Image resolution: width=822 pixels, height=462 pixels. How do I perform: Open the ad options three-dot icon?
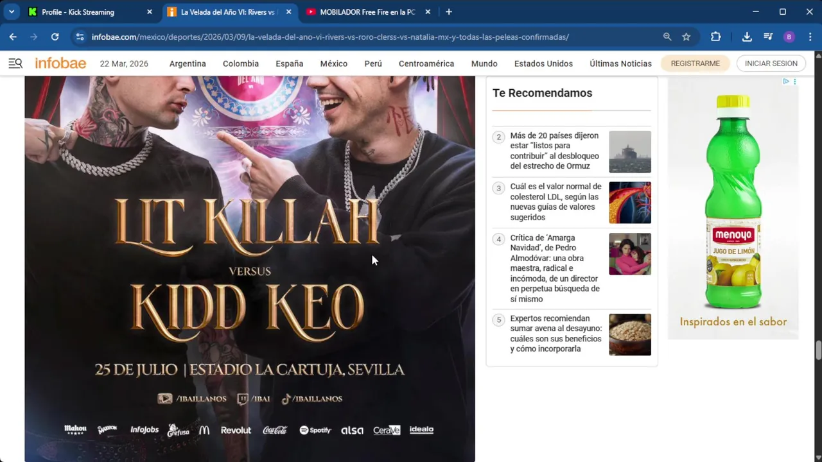[x=794, y=81]
